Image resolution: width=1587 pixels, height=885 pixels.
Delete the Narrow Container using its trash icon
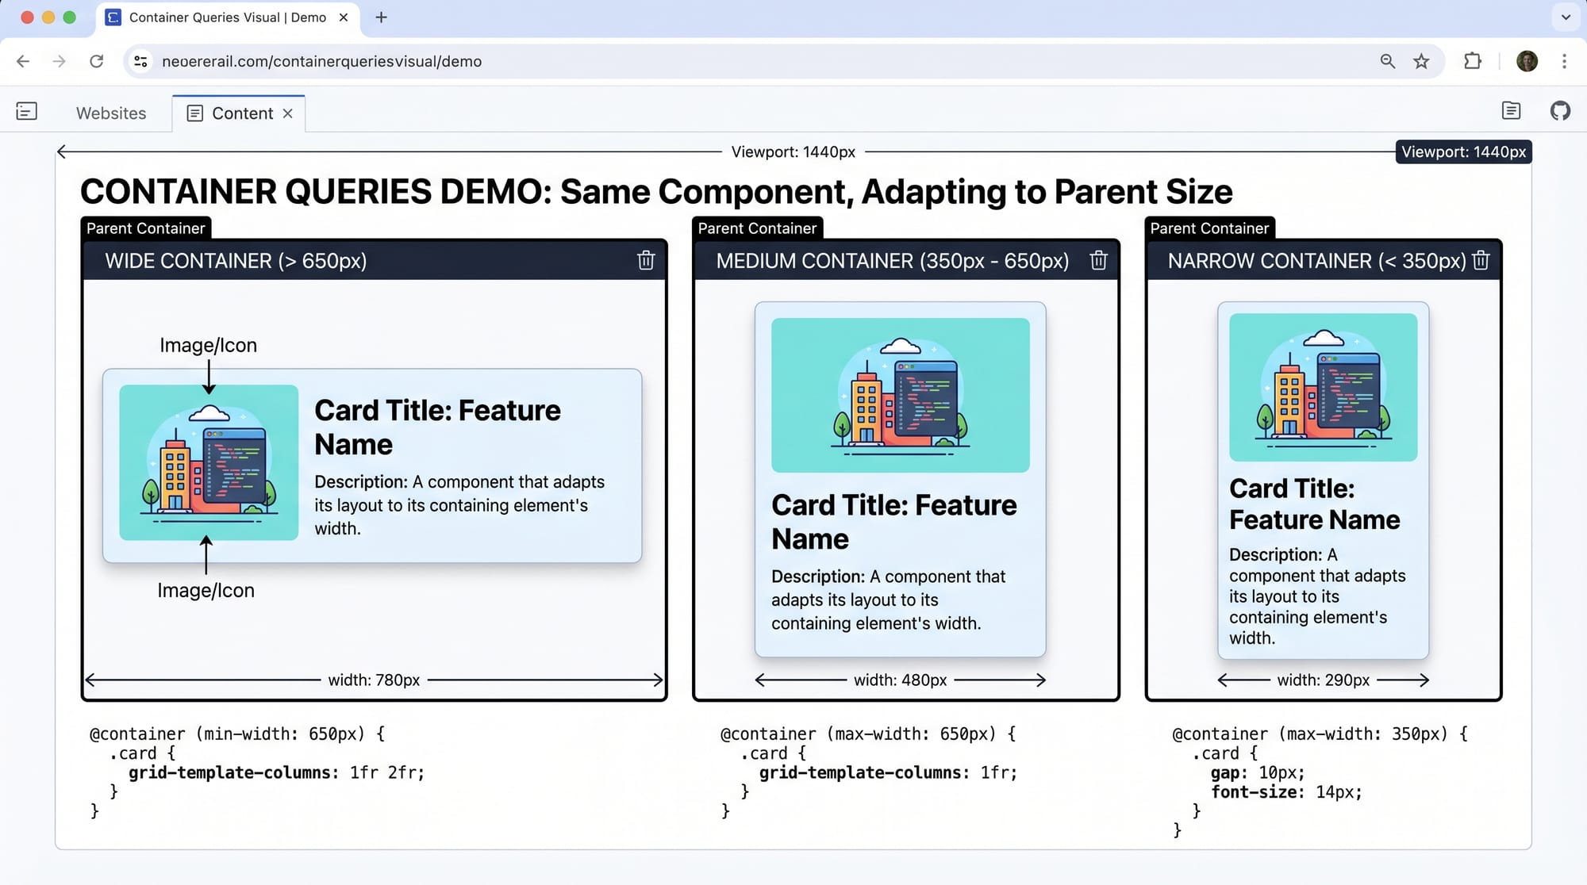click(1482, 260)
